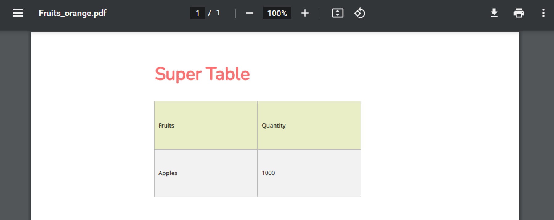
Task: Click the Fruits_orange.pdf file title
Action: 73,13
